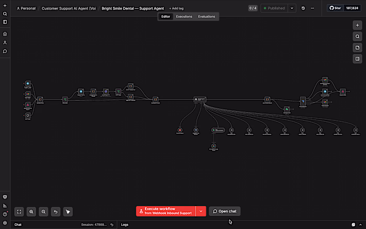Click + Add tag
Image resolution: width=366 pixels, height=229 pixels.
click(177, 8)
